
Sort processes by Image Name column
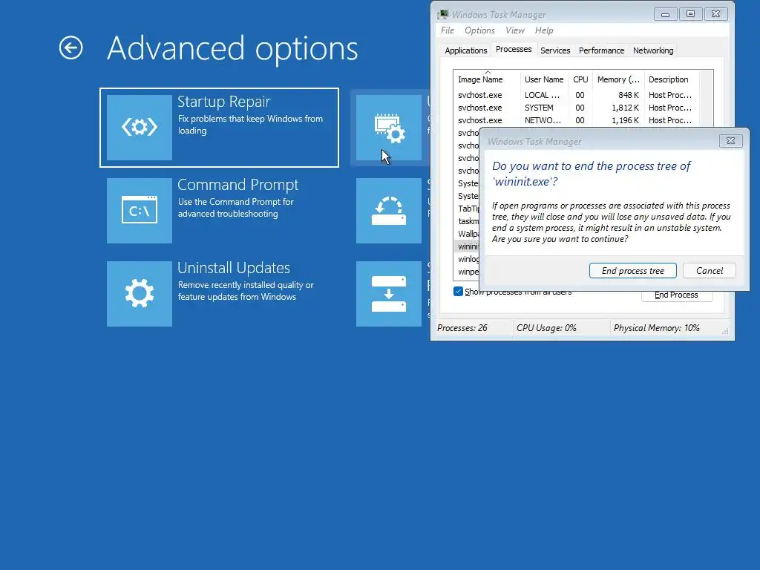487,79
